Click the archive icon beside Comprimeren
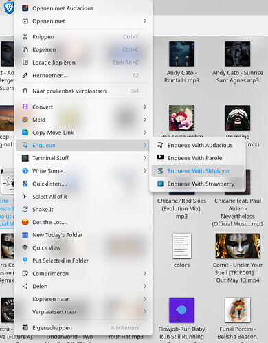 click(x=25, y=274)
